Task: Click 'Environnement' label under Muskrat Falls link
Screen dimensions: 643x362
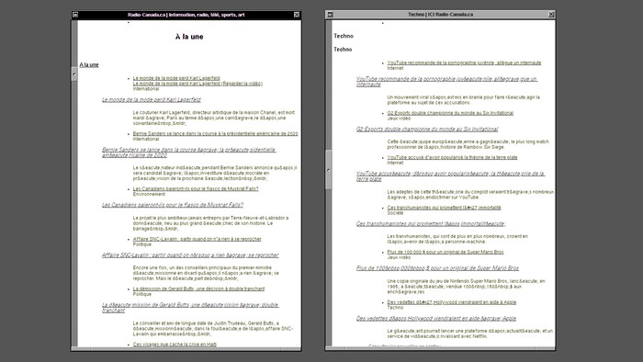Action: 149,195
